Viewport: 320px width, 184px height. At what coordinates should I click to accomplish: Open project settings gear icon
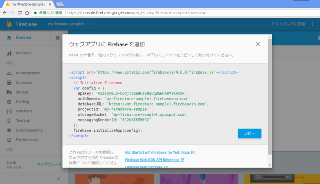pos(57,38)
